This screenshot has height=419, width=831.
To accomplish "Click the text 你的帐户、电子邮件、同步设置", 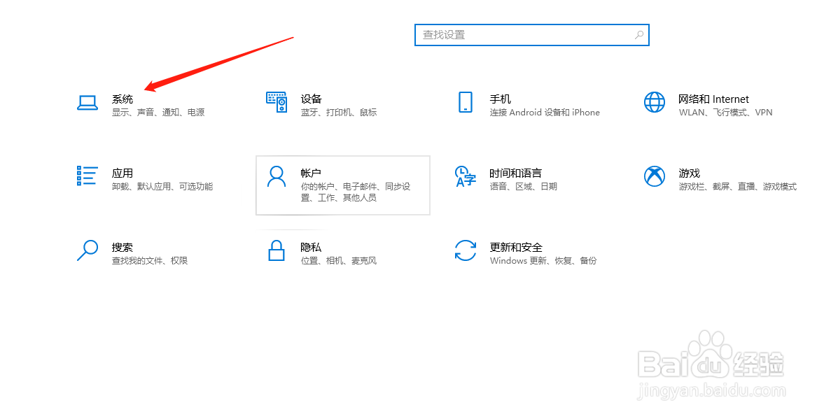I will click(356, 192).
